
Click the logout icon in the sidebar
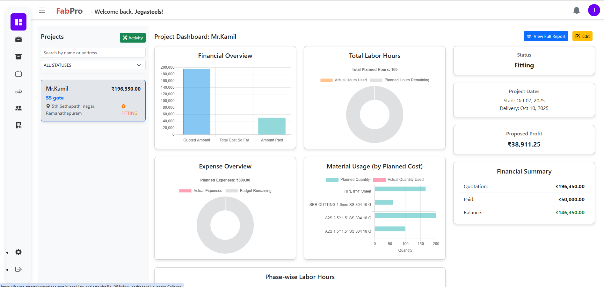pyautogui.click(x=18, y=269)
